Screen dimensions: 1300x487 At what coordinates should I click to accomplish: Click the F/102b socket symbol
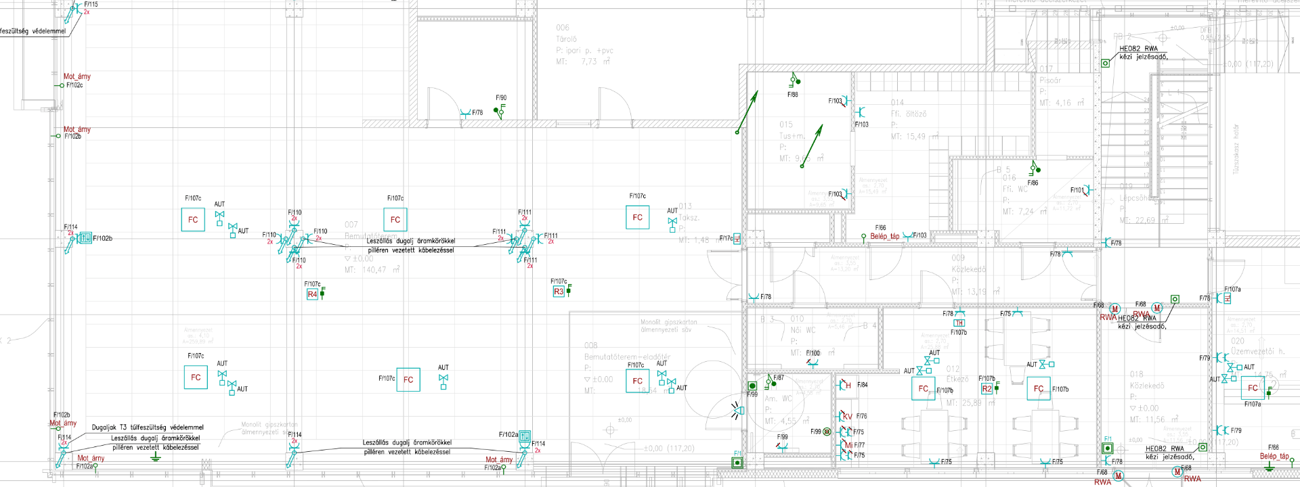[85, 238]
